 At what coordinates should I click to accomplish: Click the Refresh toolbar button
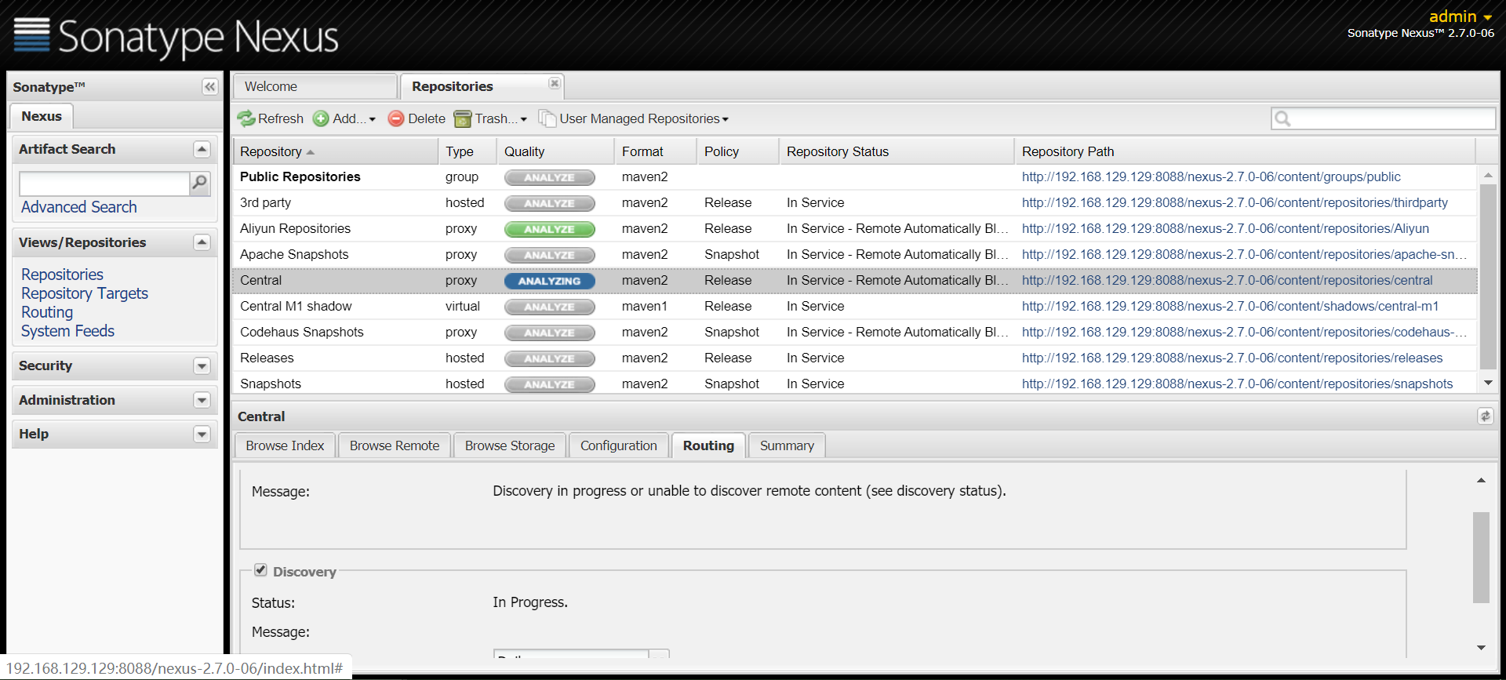coord(271,118)
